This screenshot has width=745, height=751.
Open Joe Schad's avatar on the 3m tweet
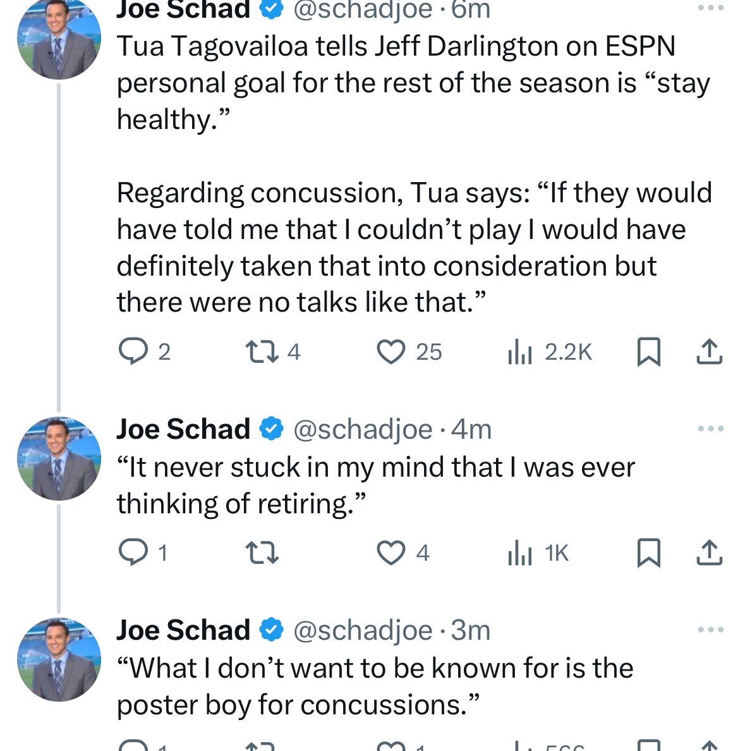[x=59, y=659]
